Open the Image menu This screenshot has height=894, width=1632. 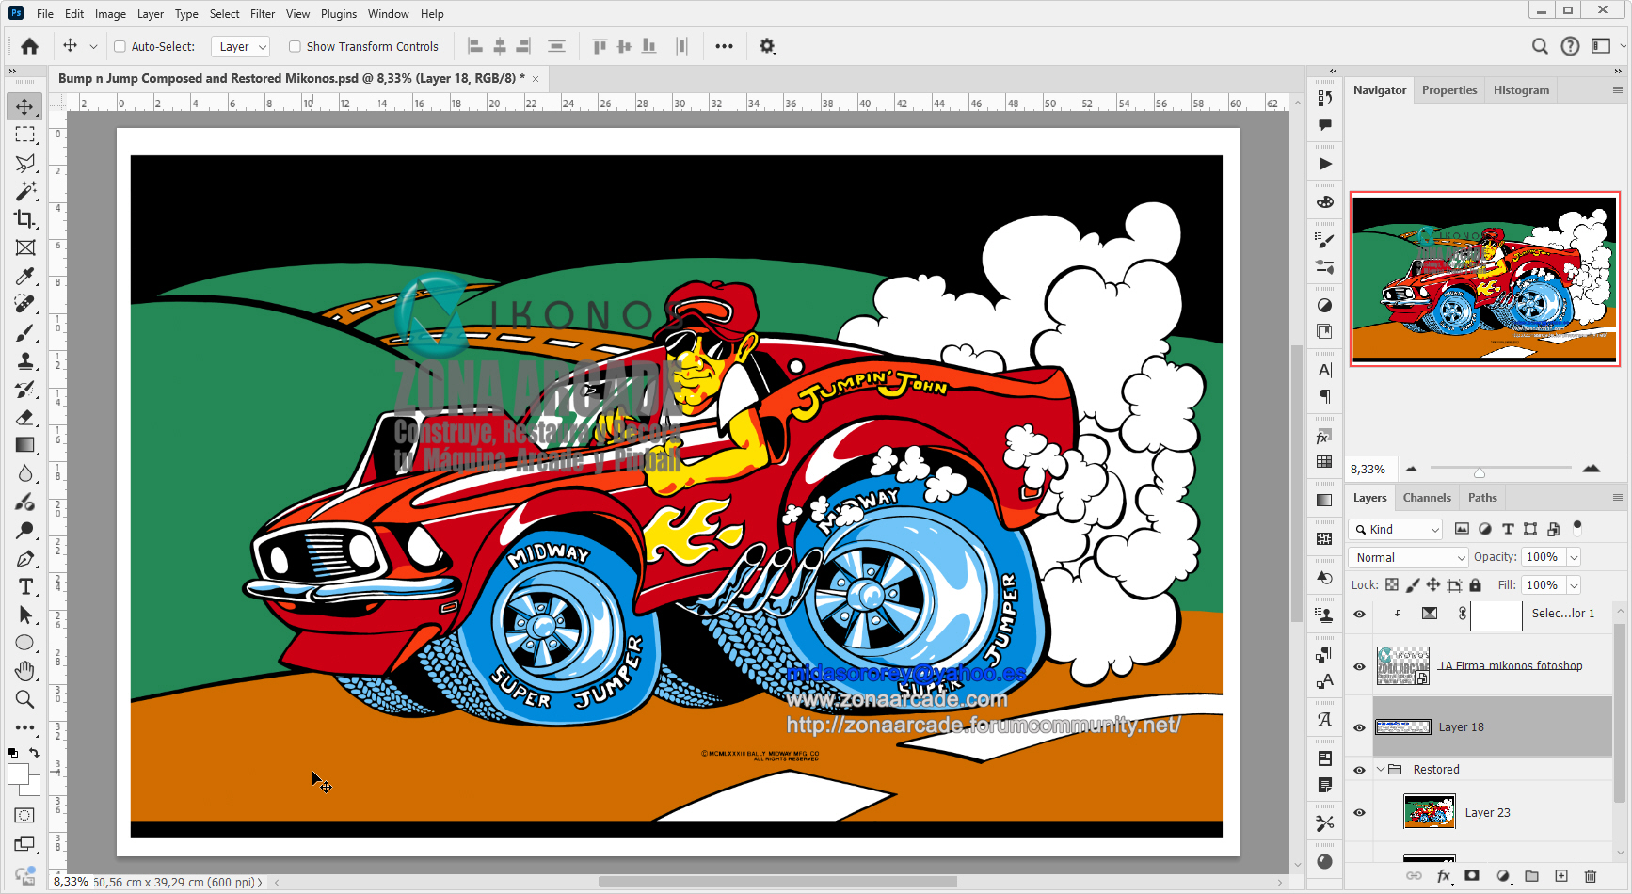[x=110, y=14]
